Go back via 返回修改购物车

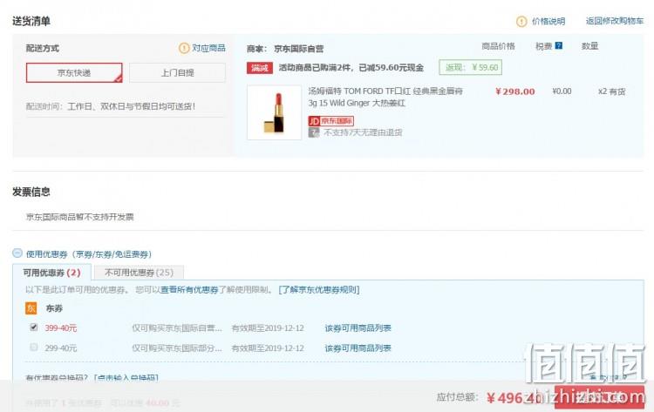pos(615,21)
